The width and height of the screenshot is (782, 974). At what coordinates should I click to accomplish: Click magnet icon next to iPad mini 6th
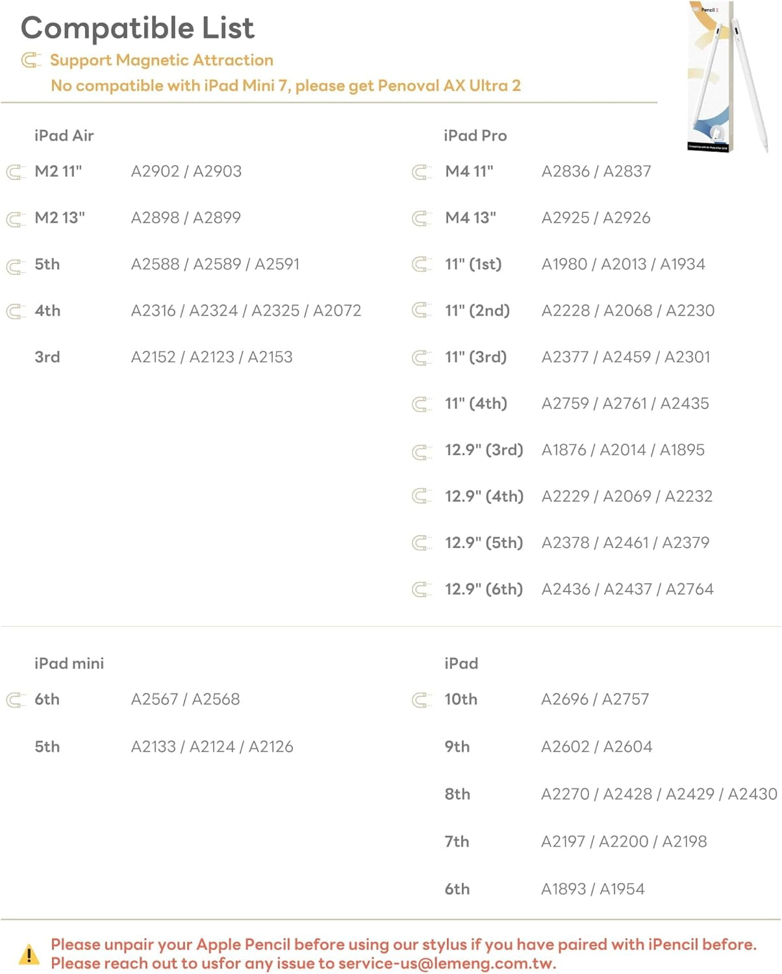point(16,700)
